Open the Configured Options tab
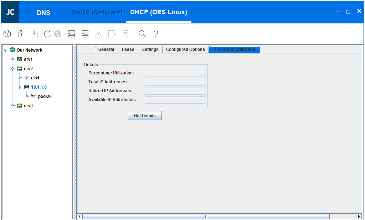The image size is (365, 220). pyautogui.click(x=185, y=49)
